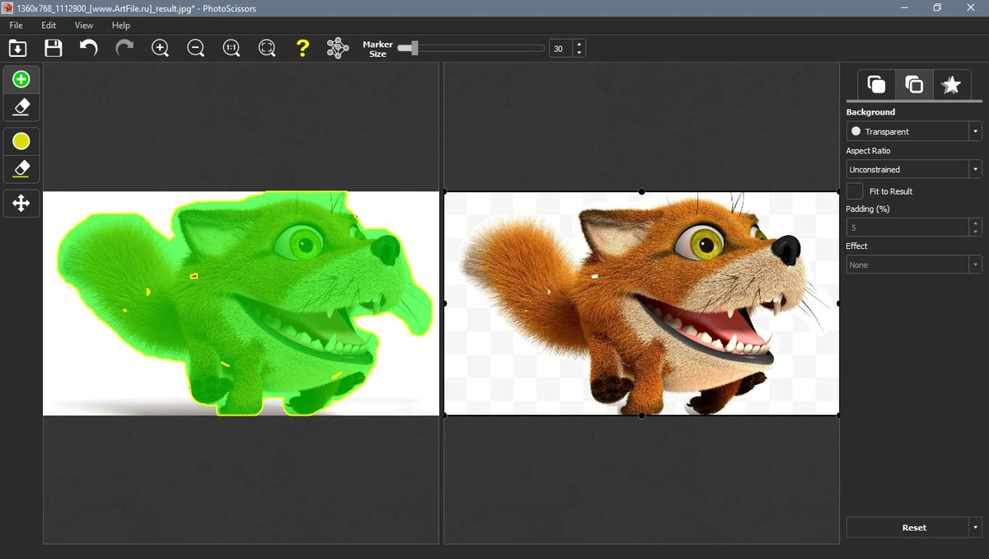Save the result with floppy icon
989x559 pixels.
click(54, 48)
